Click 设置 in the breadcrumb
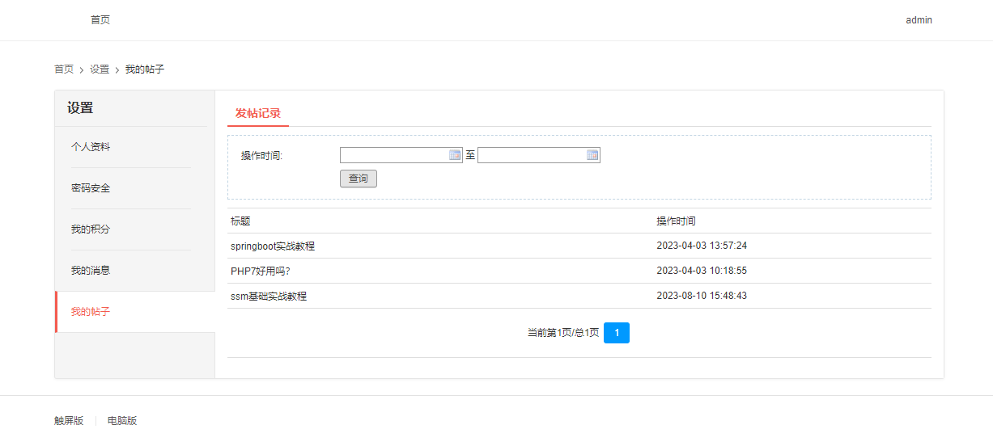 click(x=100, y=69)
